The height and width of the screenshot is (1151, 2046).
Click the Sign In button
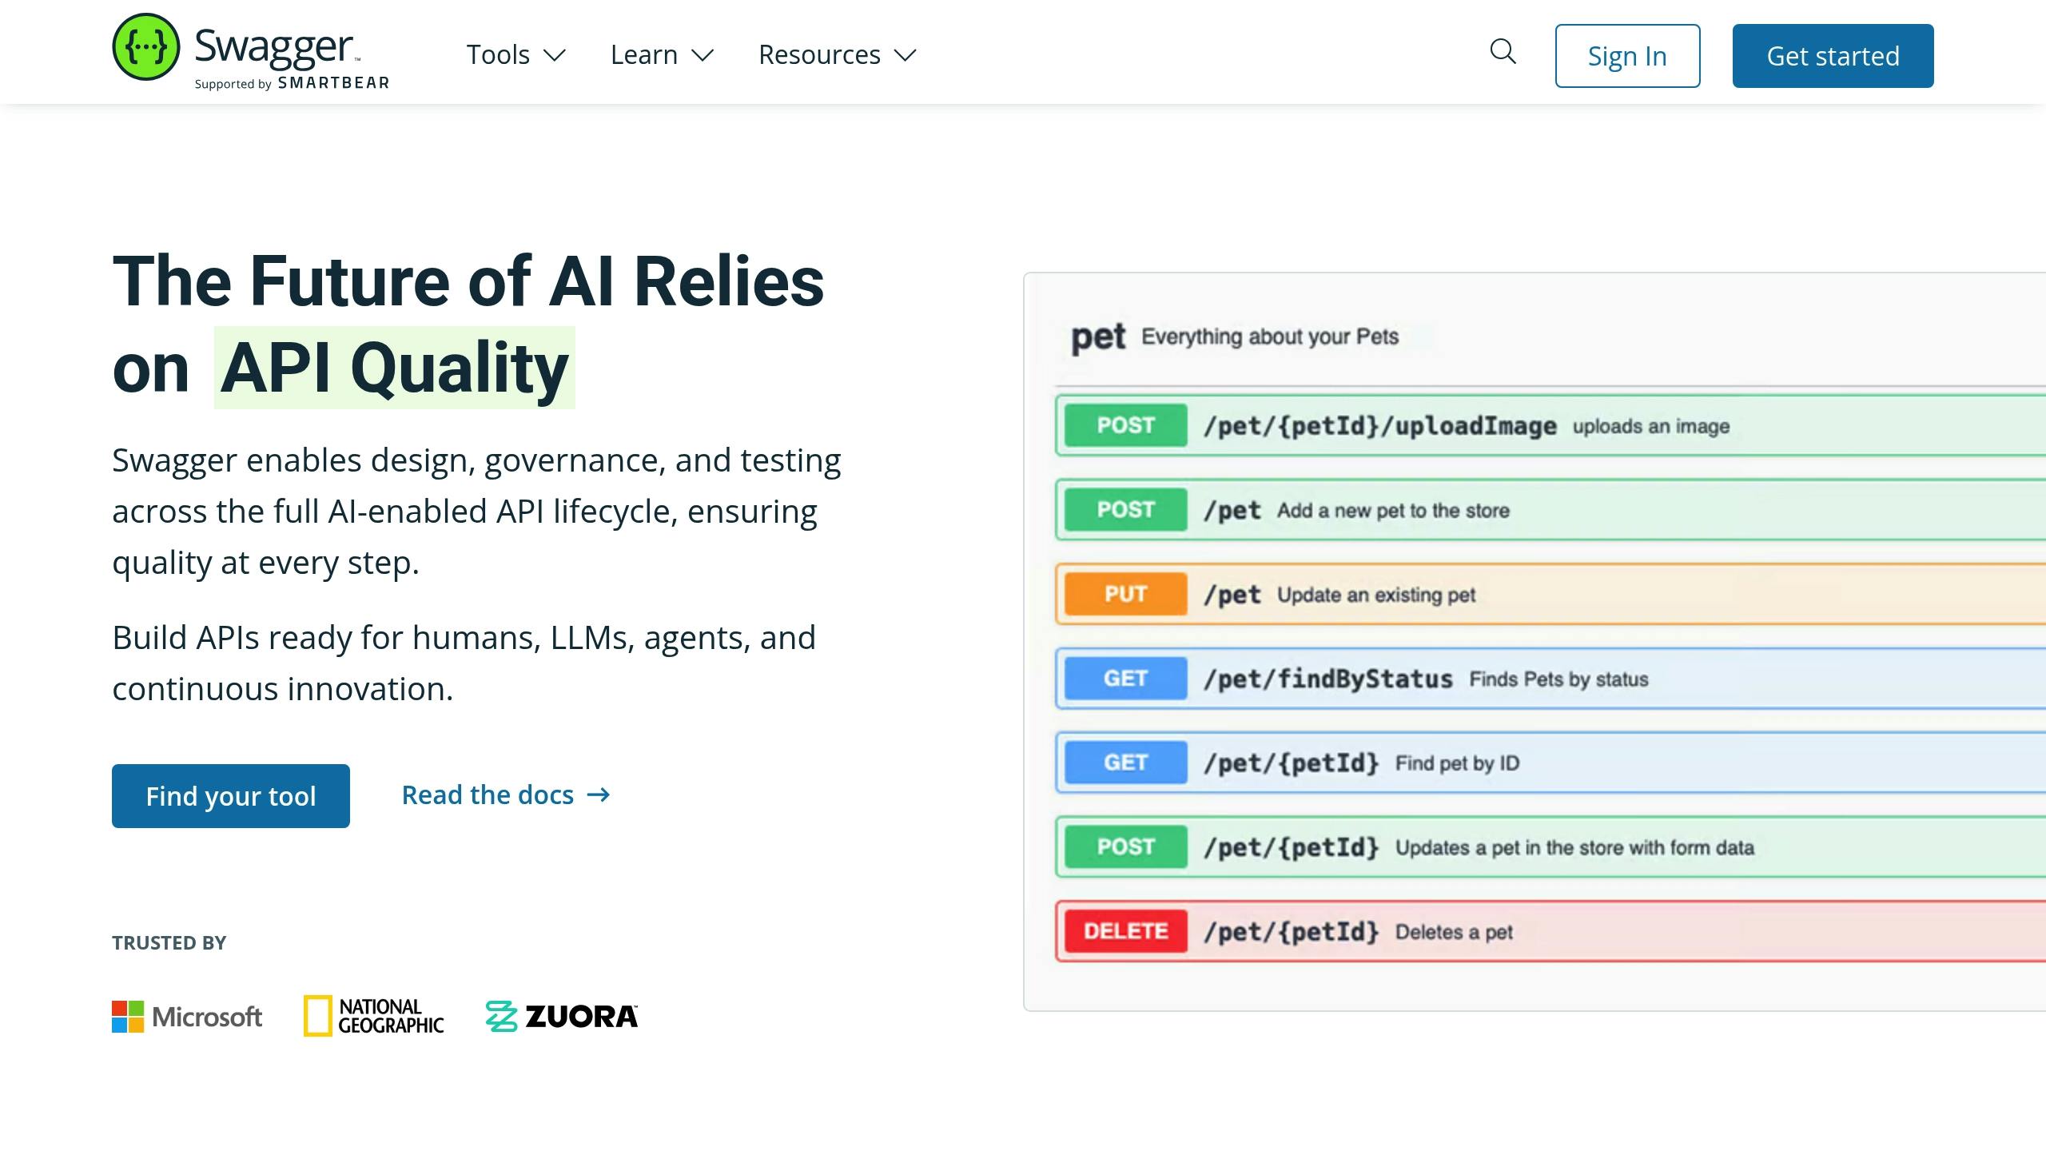coord(1627,56)
